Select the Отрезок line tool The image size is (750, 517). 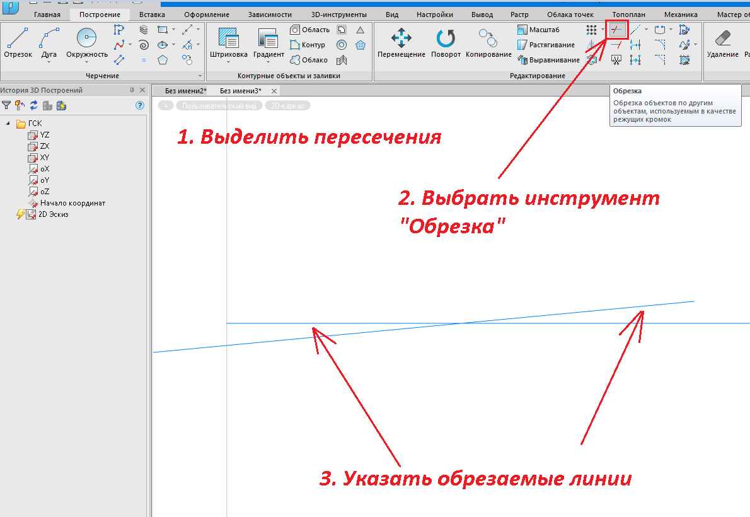click(x=18, y=43)
